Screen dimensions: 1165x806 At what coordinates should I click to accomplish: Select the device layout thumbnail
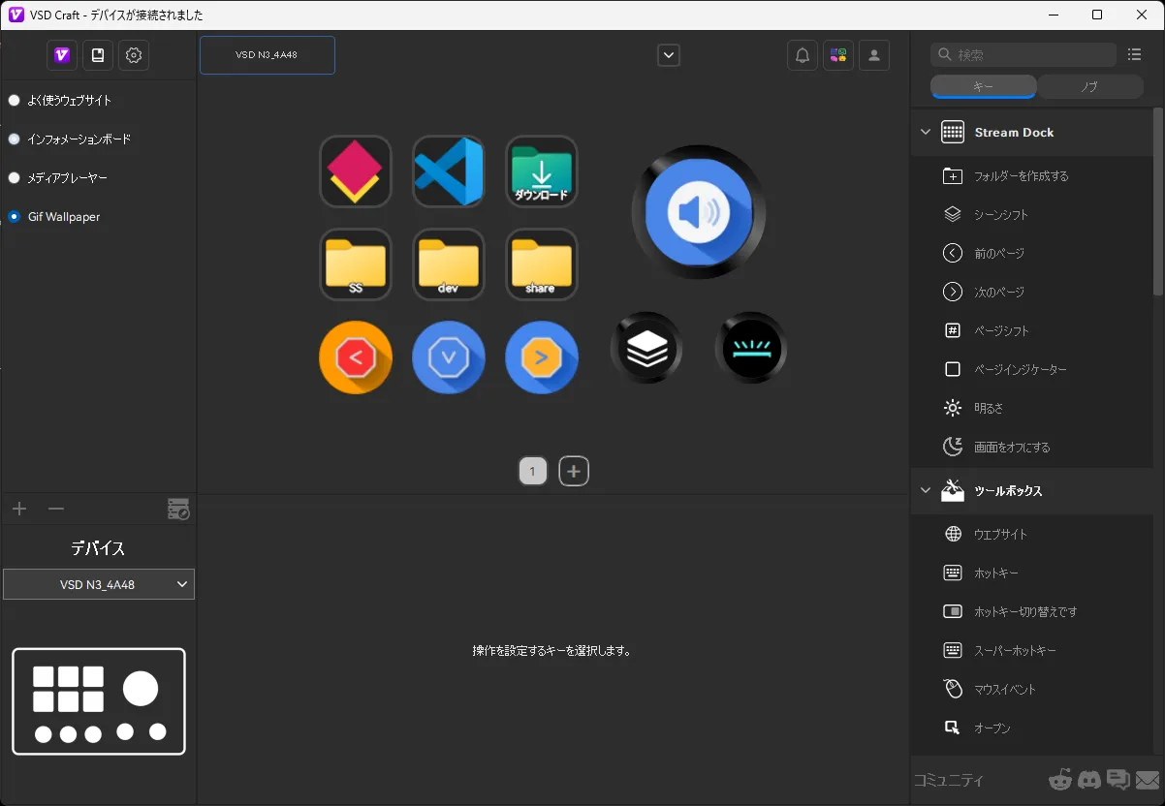click(99, 701)
